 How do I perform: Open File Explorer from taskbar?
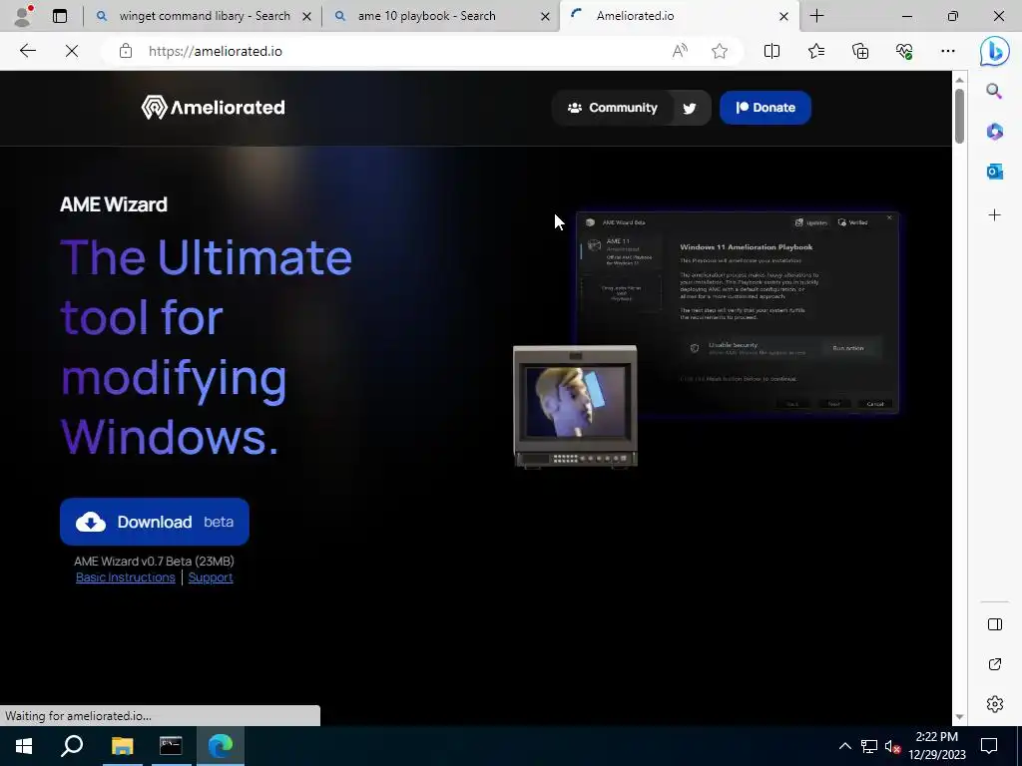(122, 746)
